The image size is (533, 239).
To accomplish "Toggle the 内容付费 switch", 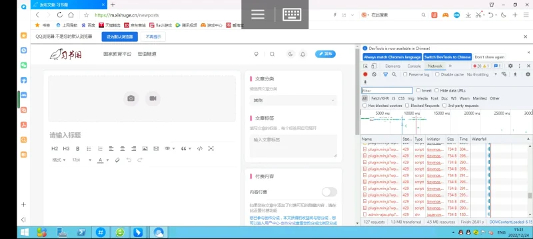I will (x=329, y=192).
